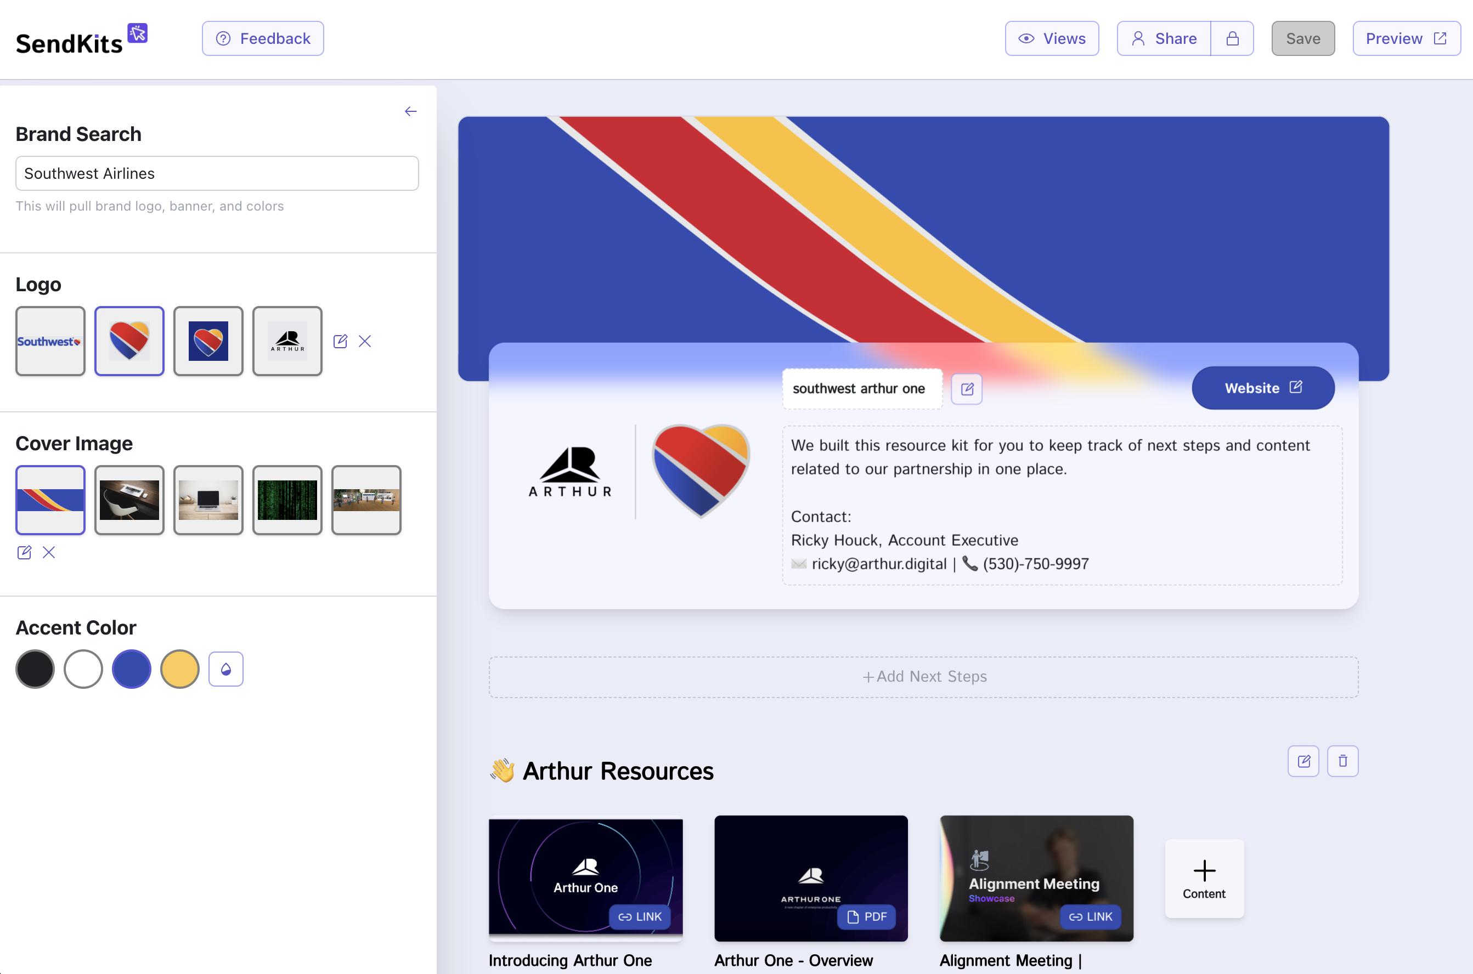Screen dimensions: 1473x974
Task: Select the green matrix cover image
Action: click(287, 500)
